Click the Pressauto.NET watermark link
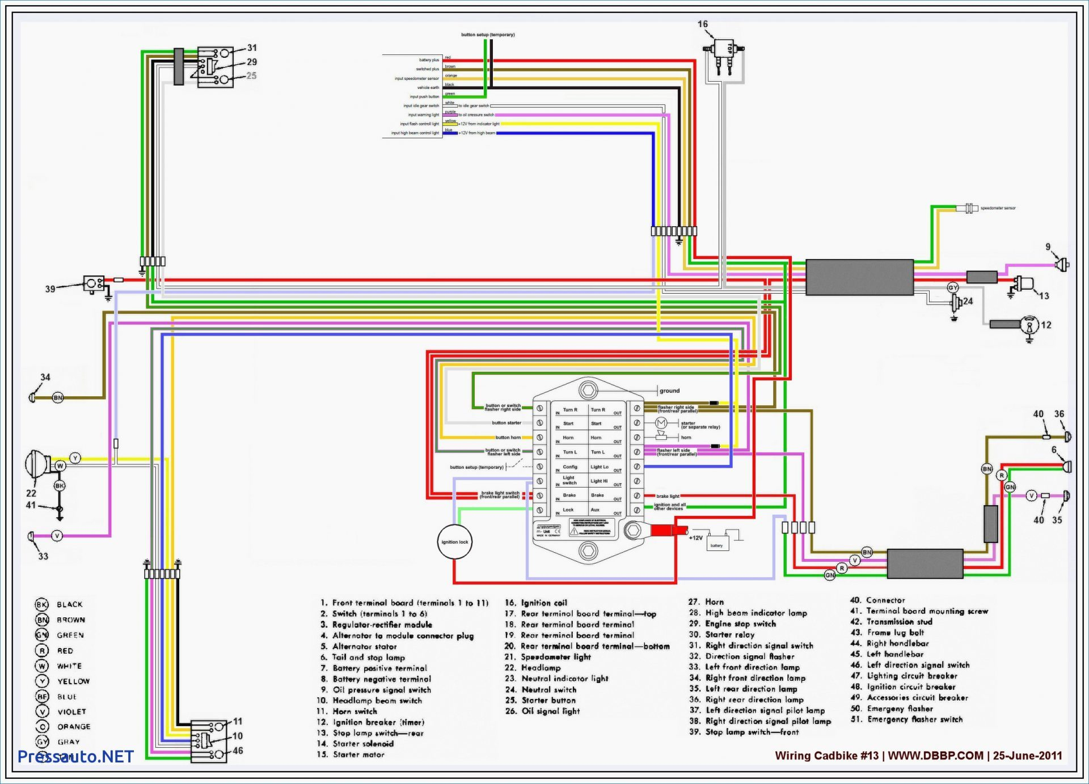 (75, 756)
